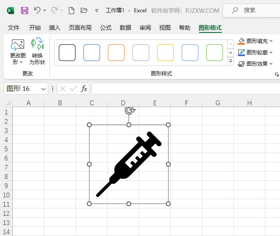Open the 文件 menu tab

[14, 28]
